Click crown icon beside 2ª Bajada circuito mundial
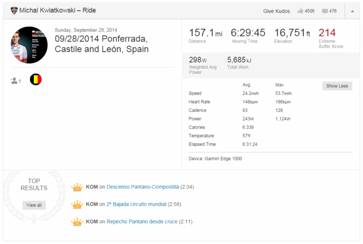This screenshot has height=244, width=363. 77,204
